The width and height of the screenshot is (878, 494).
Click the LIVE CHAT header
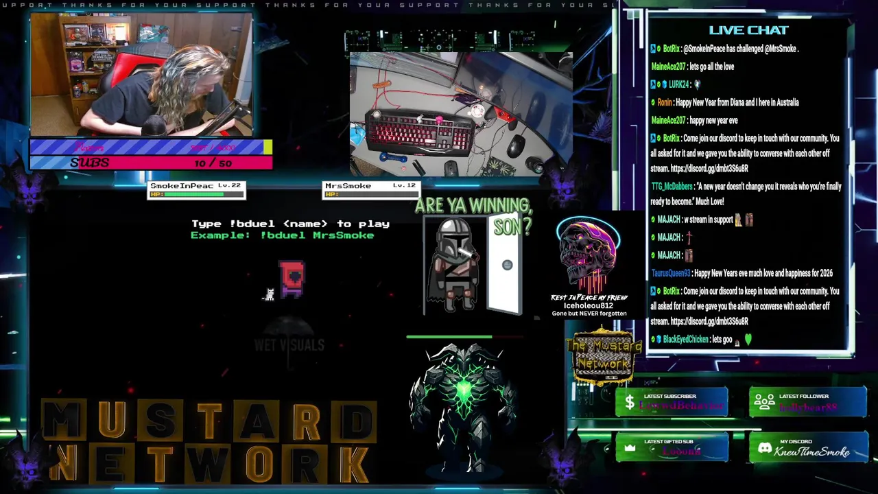pos(748,30)
